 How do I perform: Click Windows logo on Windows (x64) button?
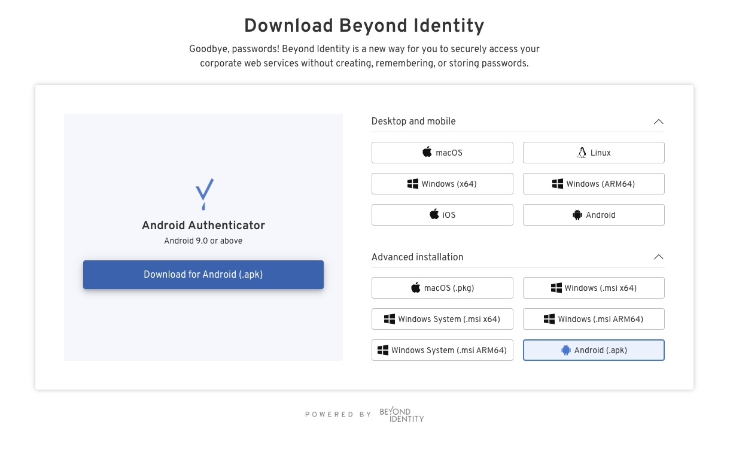click(x=413, y=184)
